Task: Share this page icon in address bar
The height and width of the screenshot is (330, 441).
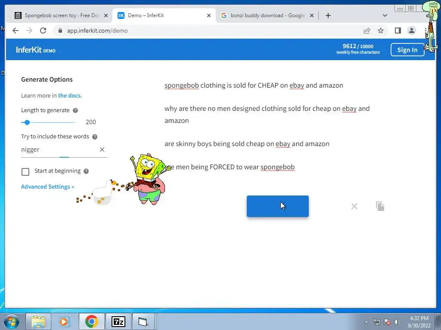Action: tap(367, 31)
